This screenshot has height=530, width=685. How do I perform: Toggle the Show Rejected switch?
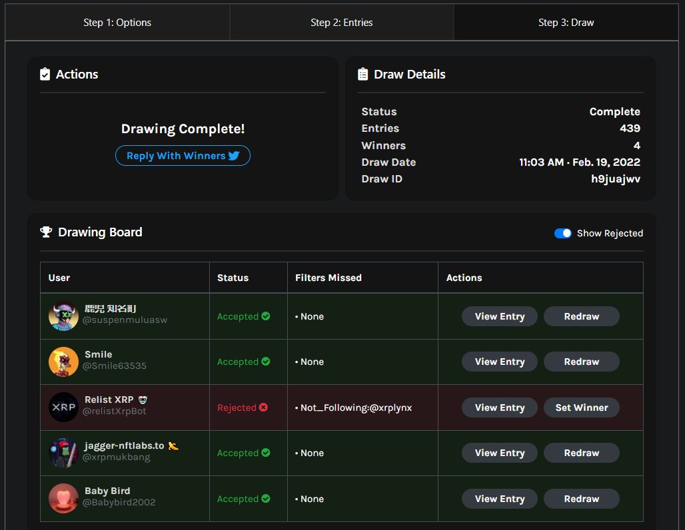click(x=562, y=233)
